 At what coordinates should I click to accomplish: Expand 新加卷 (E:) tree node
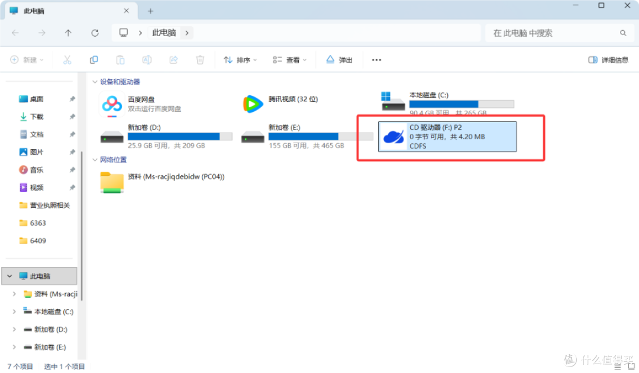tap(14, 347)
